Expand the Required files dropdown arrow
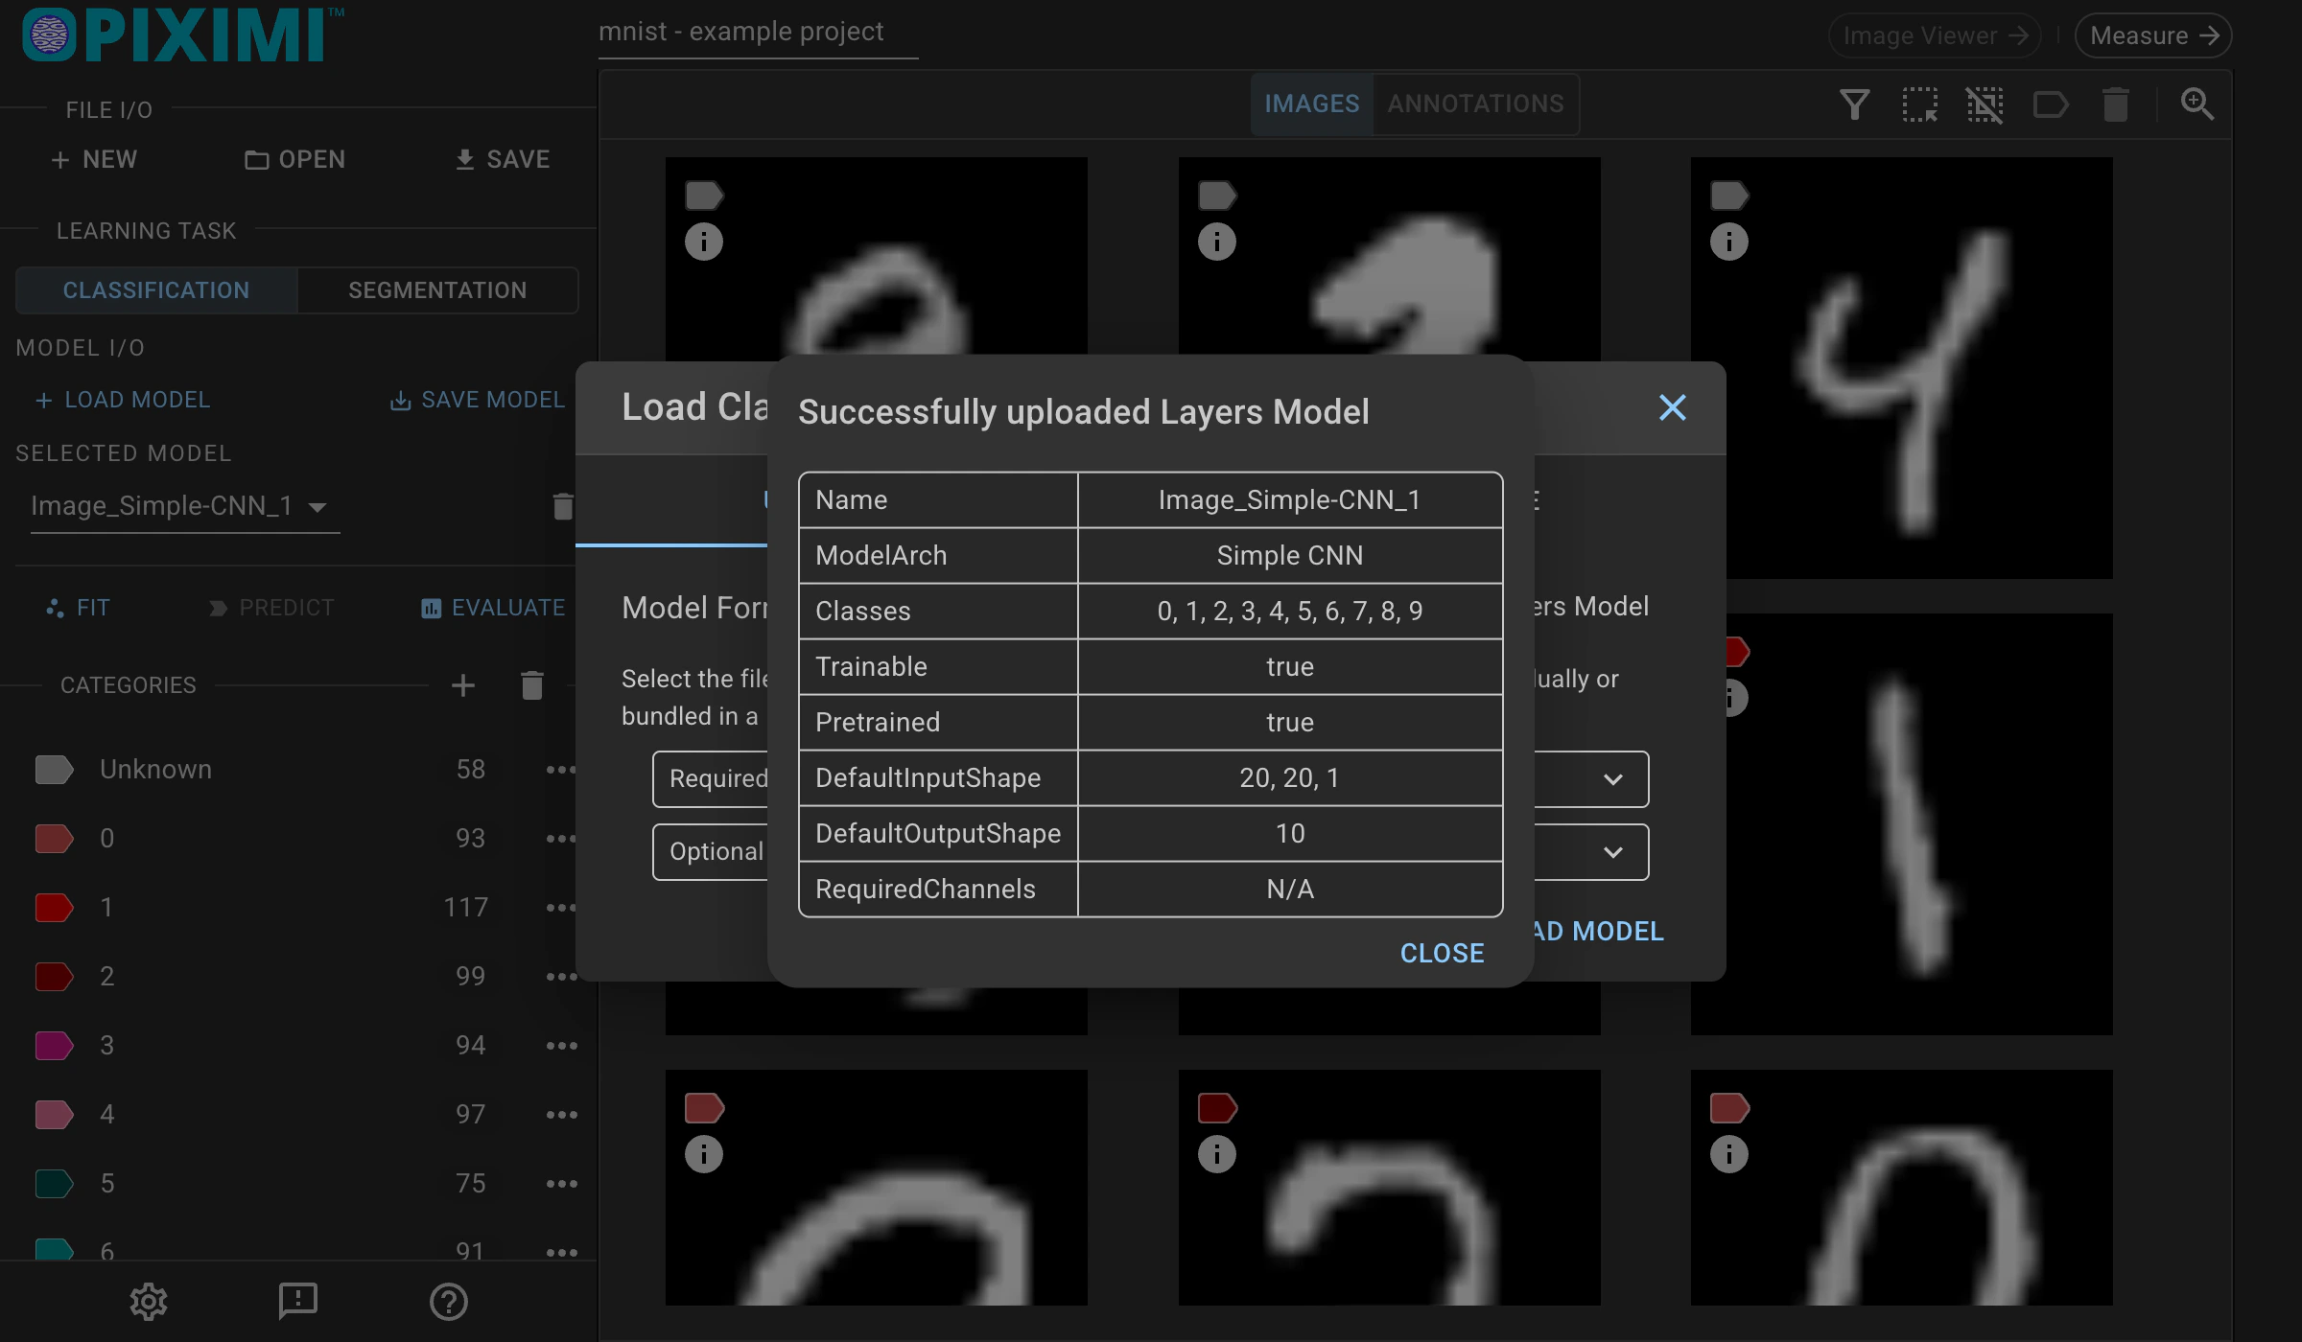 click(x=1613, y=779)
